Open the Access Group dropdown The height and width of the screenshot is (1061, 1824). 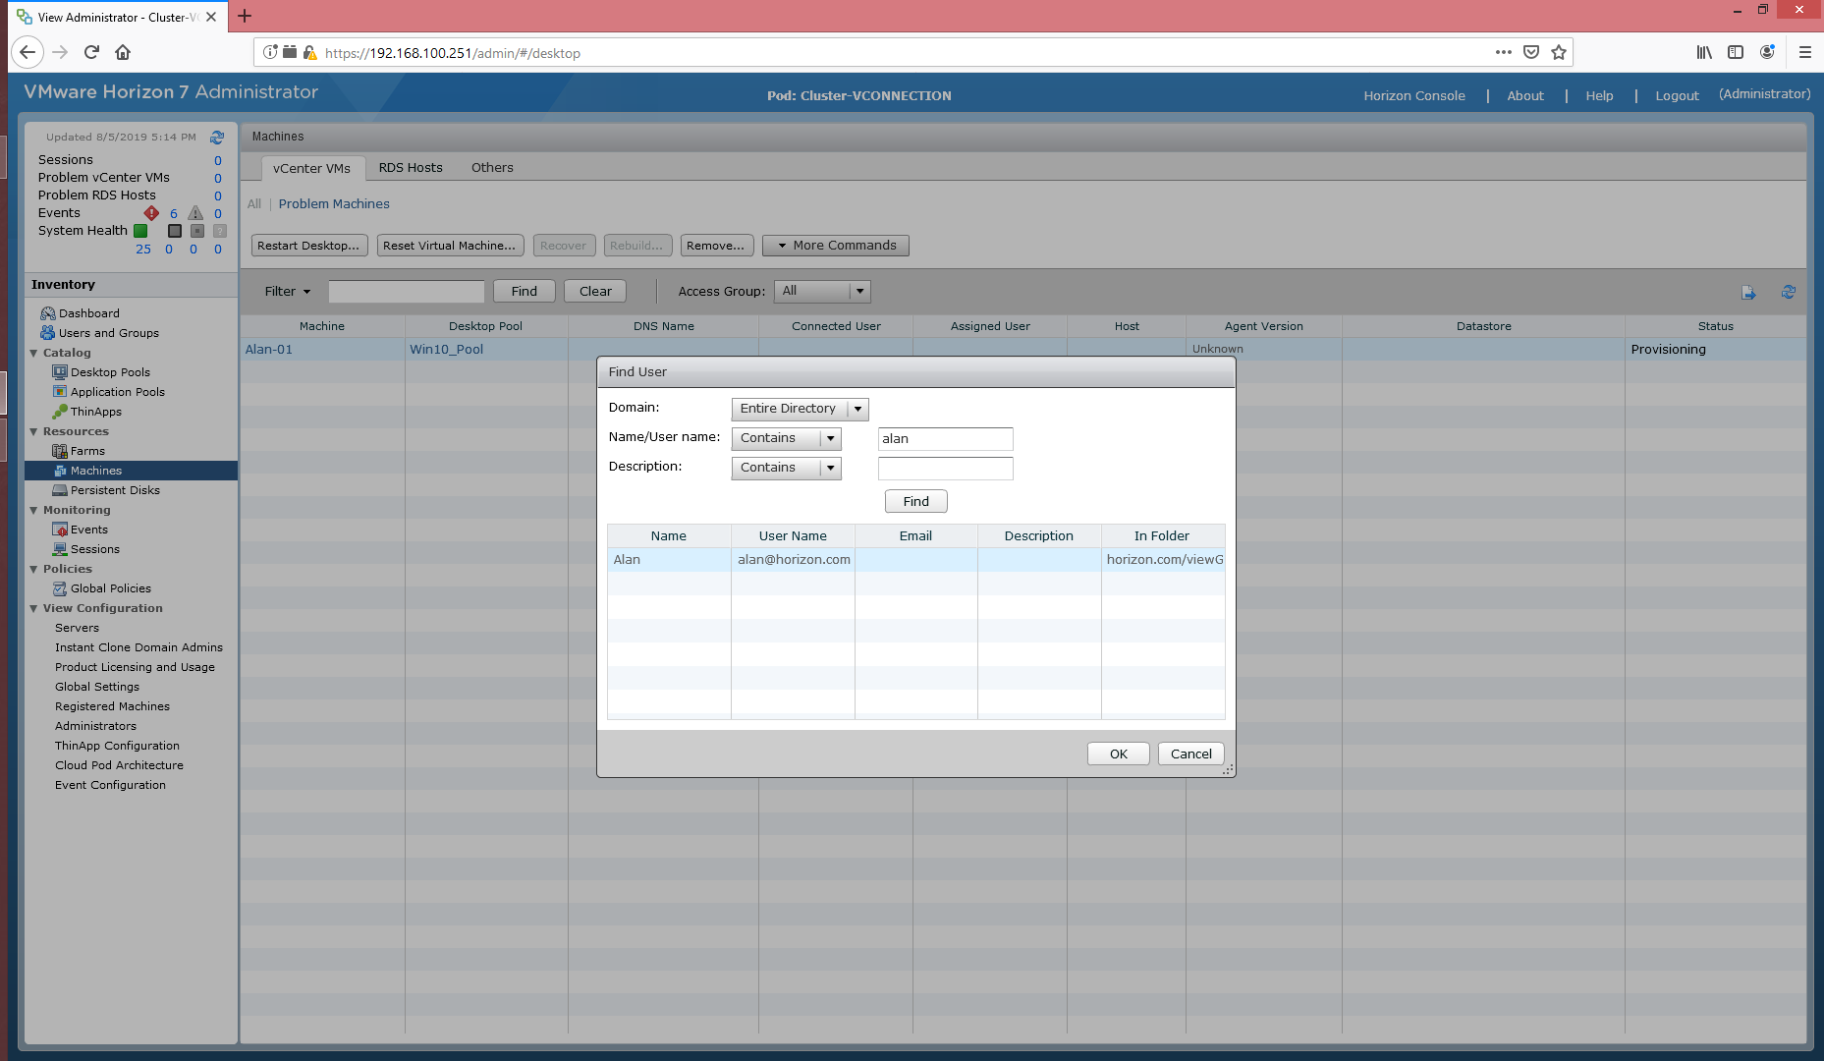[859, 292]
